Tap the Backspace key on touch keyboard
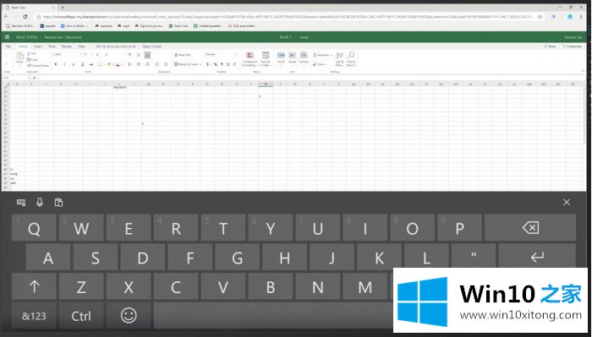This screenshot has height=337, width=592. tap(530, 228)
